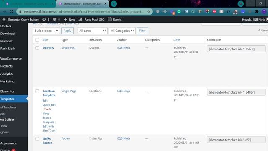Open Appearance in the sidebar
Viewport: 268px width, 151px height.
pos(8,143)
